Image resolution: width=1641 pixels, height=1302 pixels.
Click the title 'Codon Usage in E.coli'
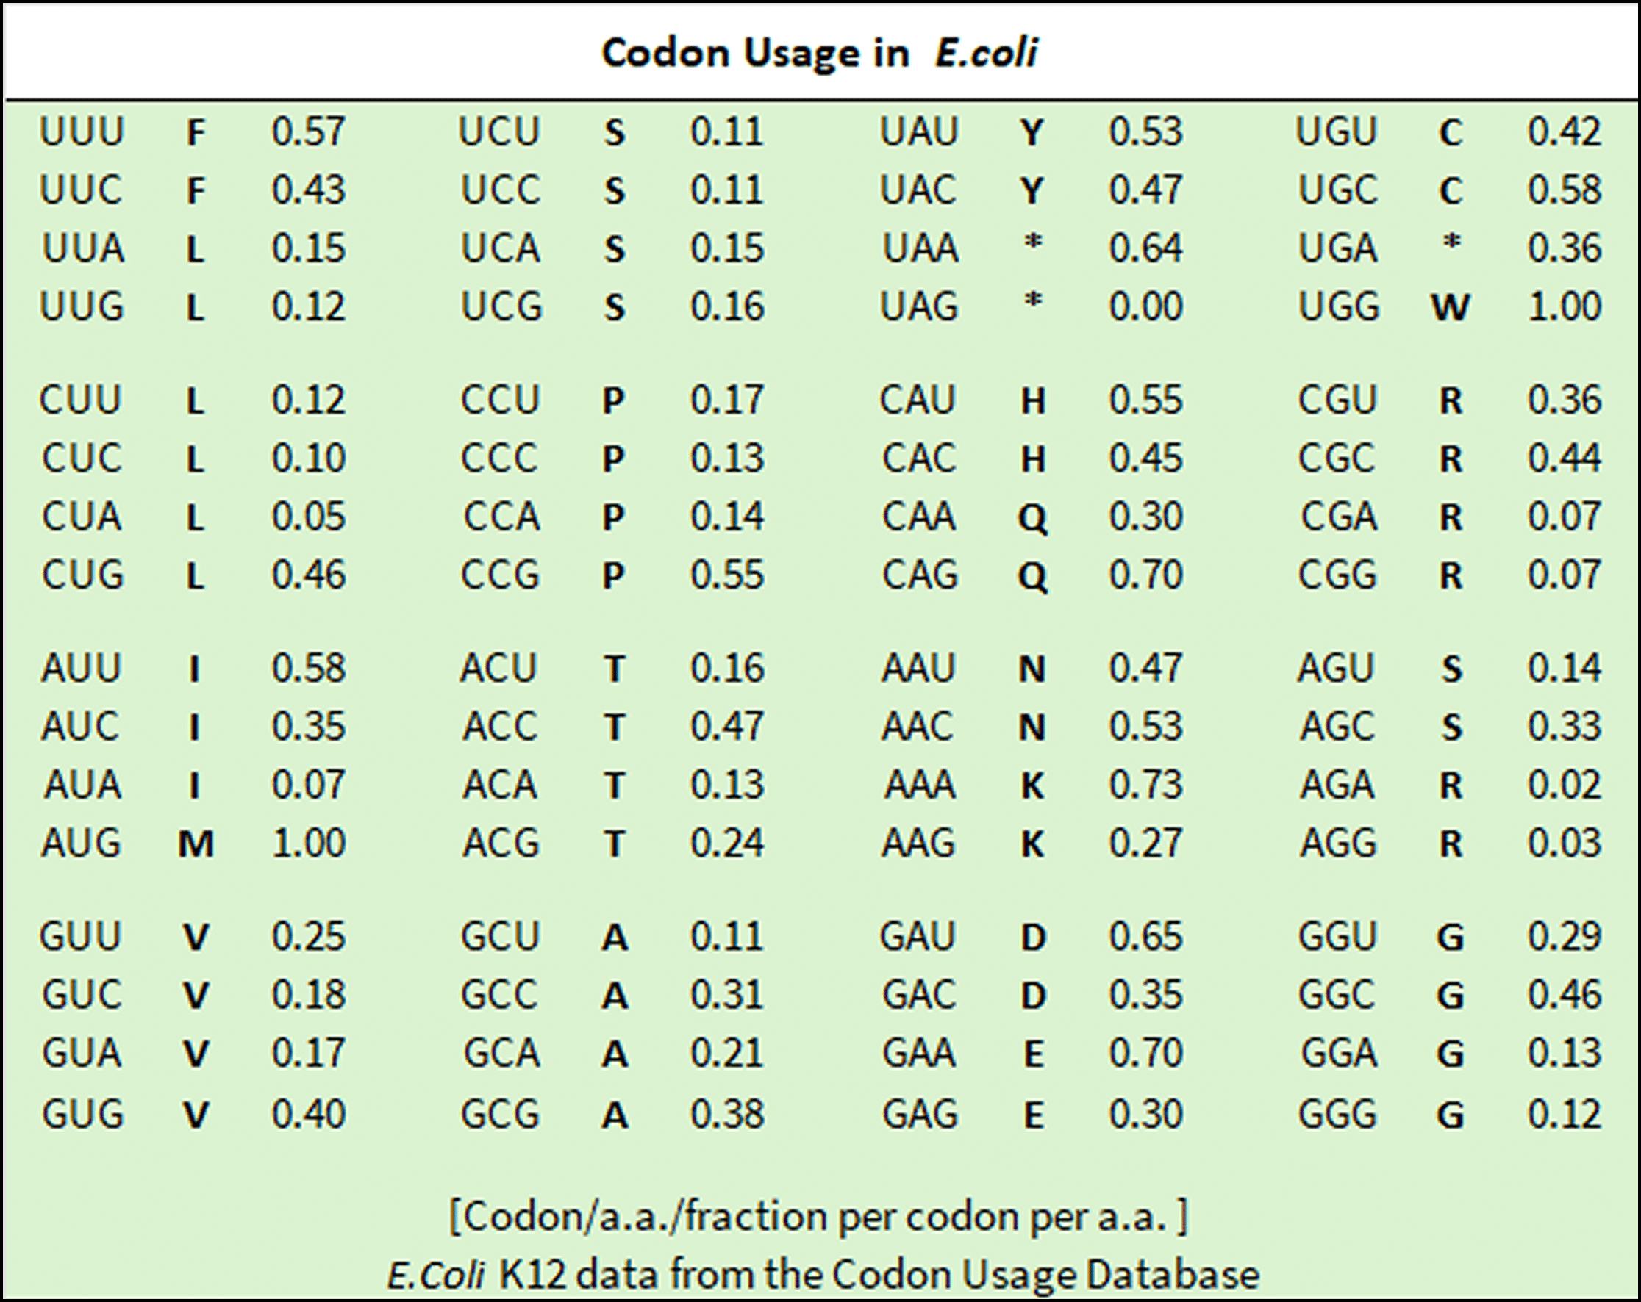coord(820,53)
